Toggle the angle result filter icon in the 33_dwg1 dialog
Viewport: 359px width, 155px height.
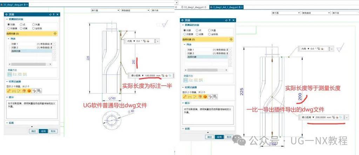pos(19,91)
